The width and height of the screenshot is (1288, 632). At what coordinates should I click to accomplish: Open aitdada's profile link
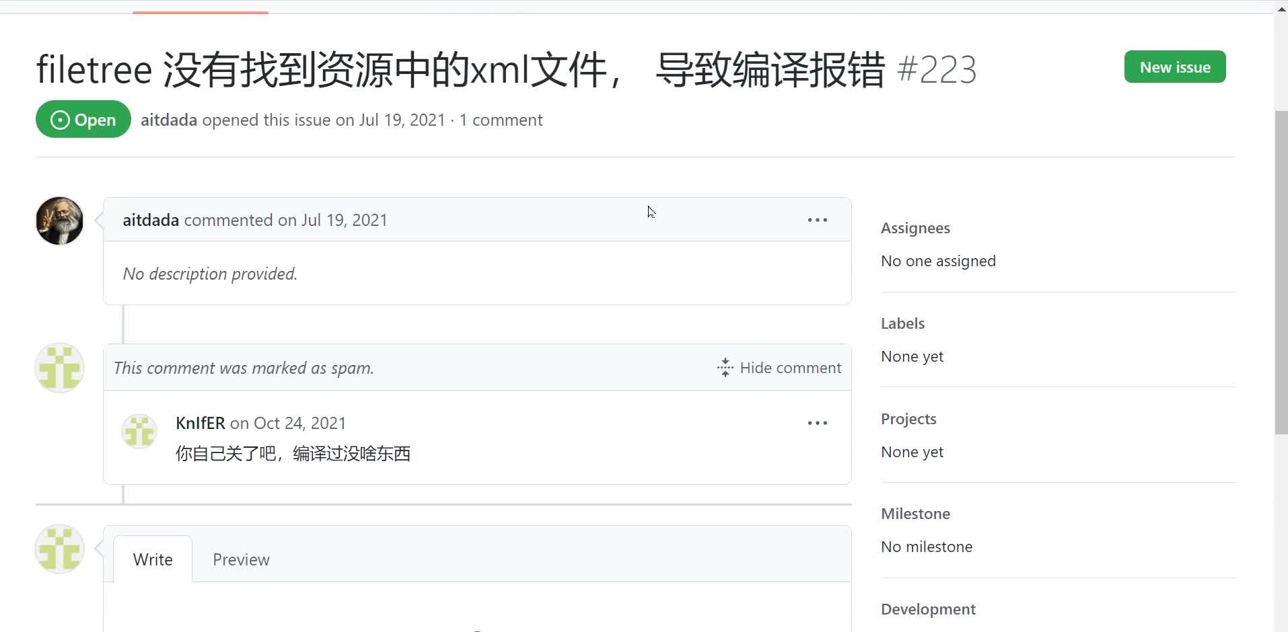click(168, 120)
